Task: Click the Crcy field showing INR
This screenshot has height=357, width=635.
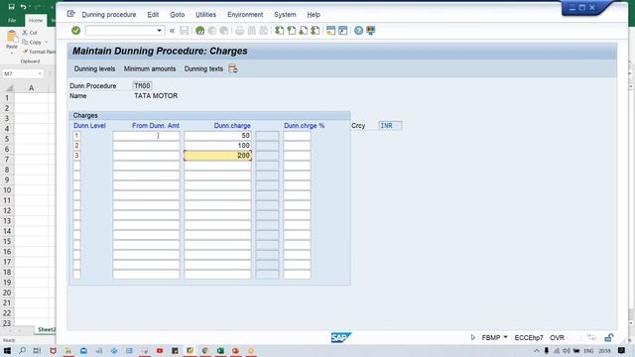Action: tap(390, 126)
